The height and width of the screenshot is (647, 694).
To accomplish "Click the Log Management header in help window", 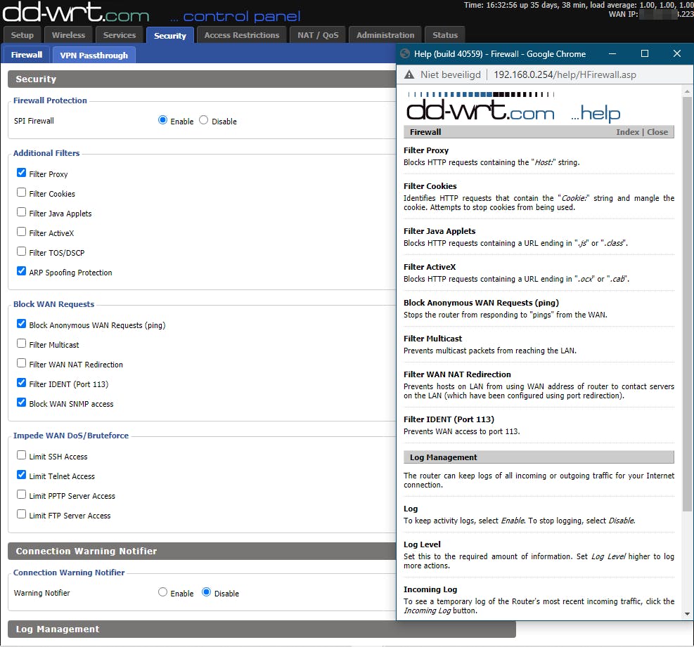I will [539, 457].
